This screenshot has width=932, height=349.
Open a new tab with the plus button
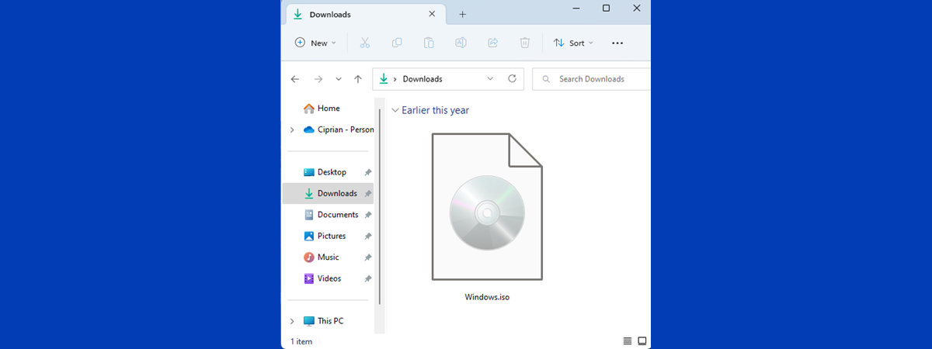pyautogui.click(x=463, y=14)
